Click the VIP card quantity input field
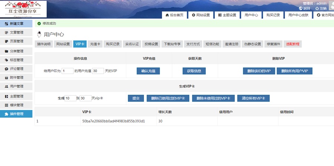The height and width of the screenshot is (166, 334). 70,98
